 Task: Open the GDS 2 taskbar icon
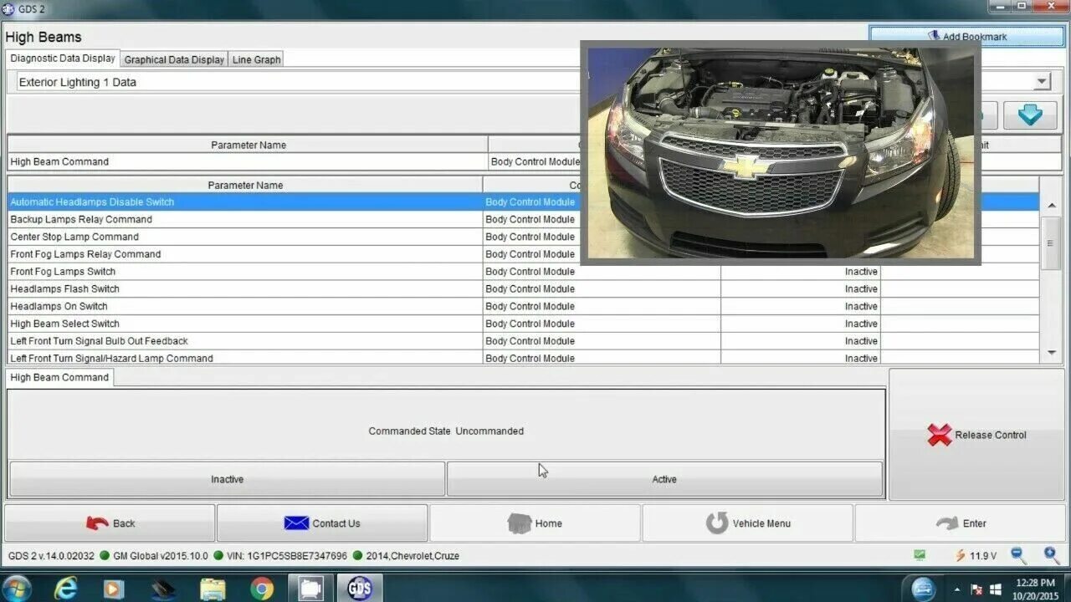click(x=360, y=589)
